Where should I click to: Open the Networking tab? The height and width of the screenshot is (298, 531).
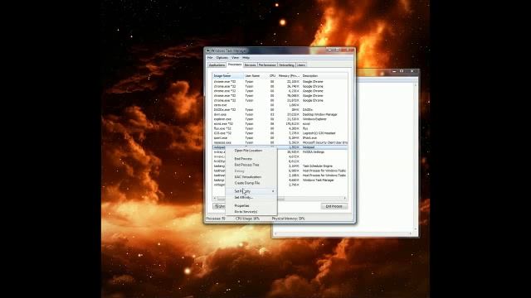point(286,65)
